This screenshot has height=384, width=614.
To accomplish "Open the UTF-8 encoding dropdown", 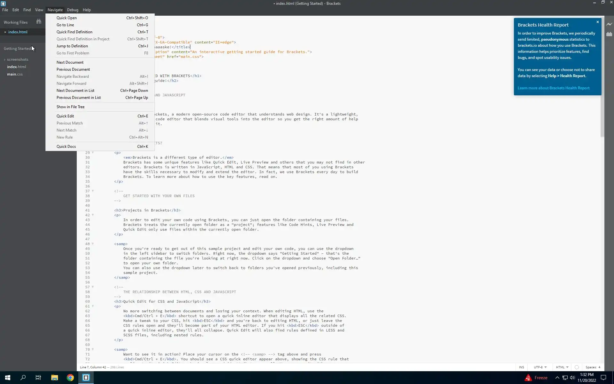I will click(x=540, y=367).
